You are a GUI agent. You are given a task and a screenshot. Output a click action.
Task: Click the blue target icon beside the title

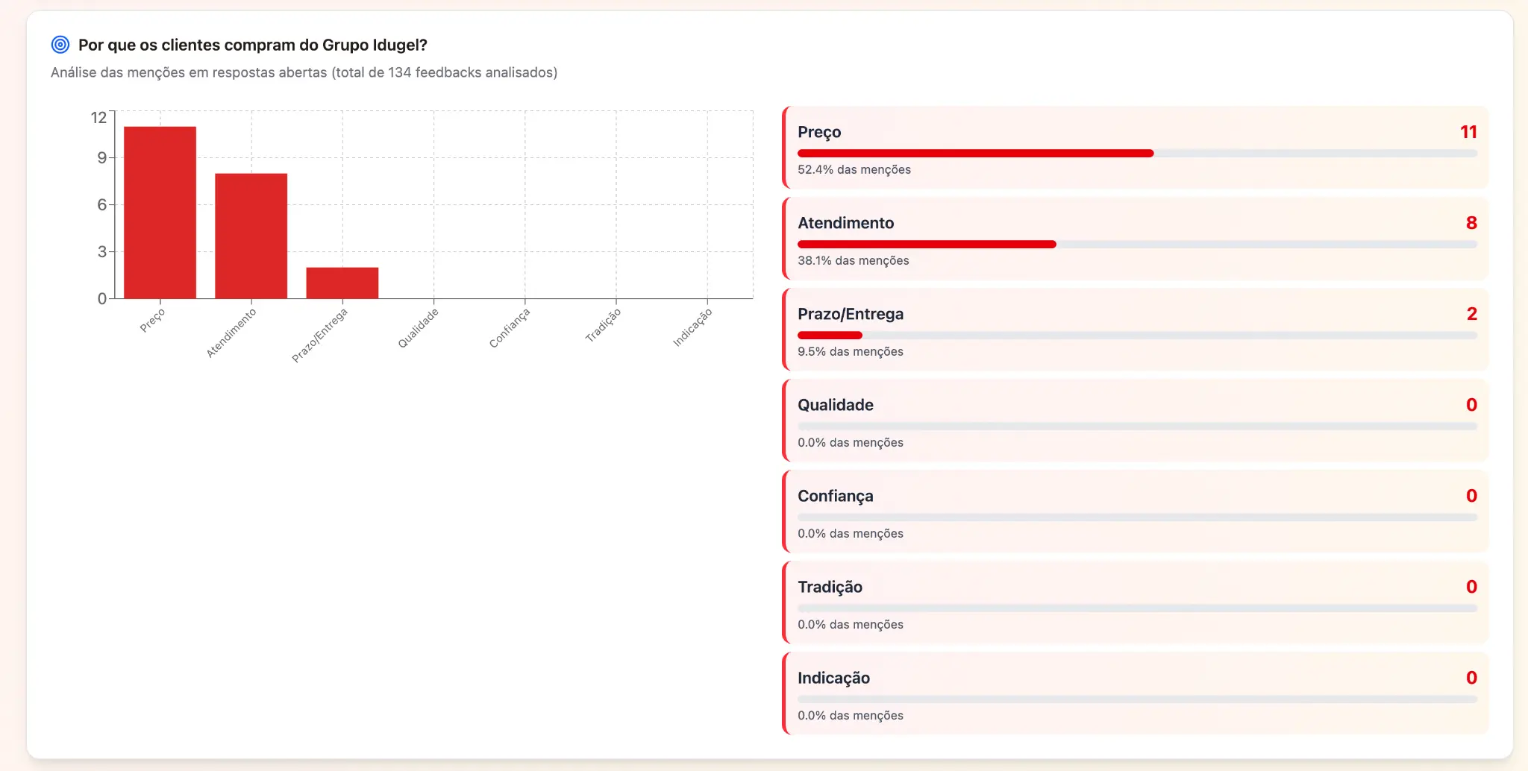60,45
